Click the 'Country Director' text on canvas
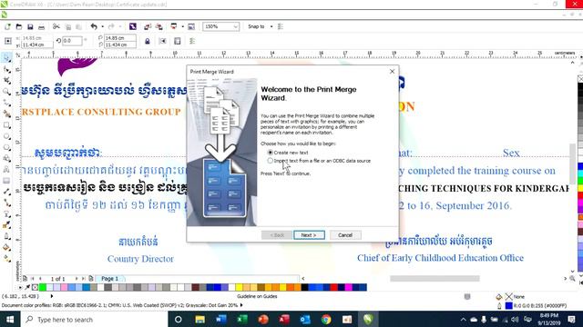Screen dimensions: 583x327 140,259
